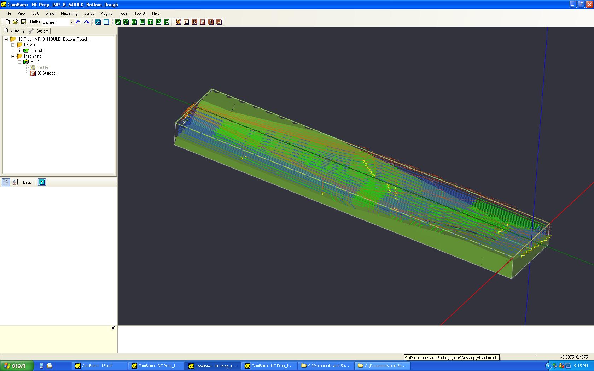Open the Machining menu
The width and height of the screenshot is (594, 371).
[x=69, y=13]
